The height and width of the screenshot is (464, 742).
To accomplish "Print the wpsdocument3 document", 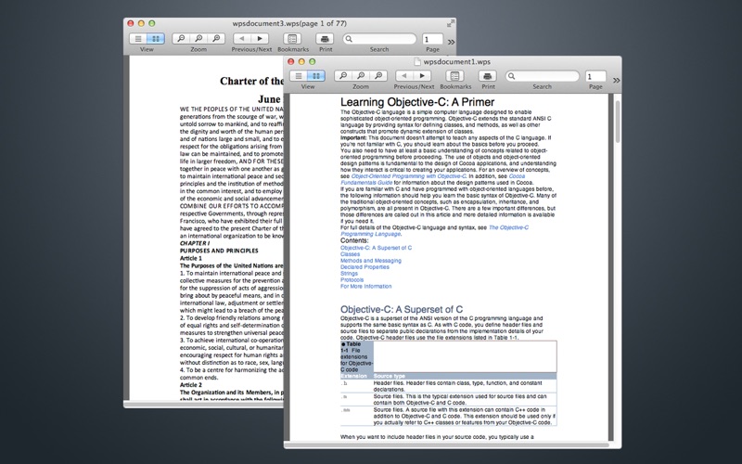I will point(326,39).
